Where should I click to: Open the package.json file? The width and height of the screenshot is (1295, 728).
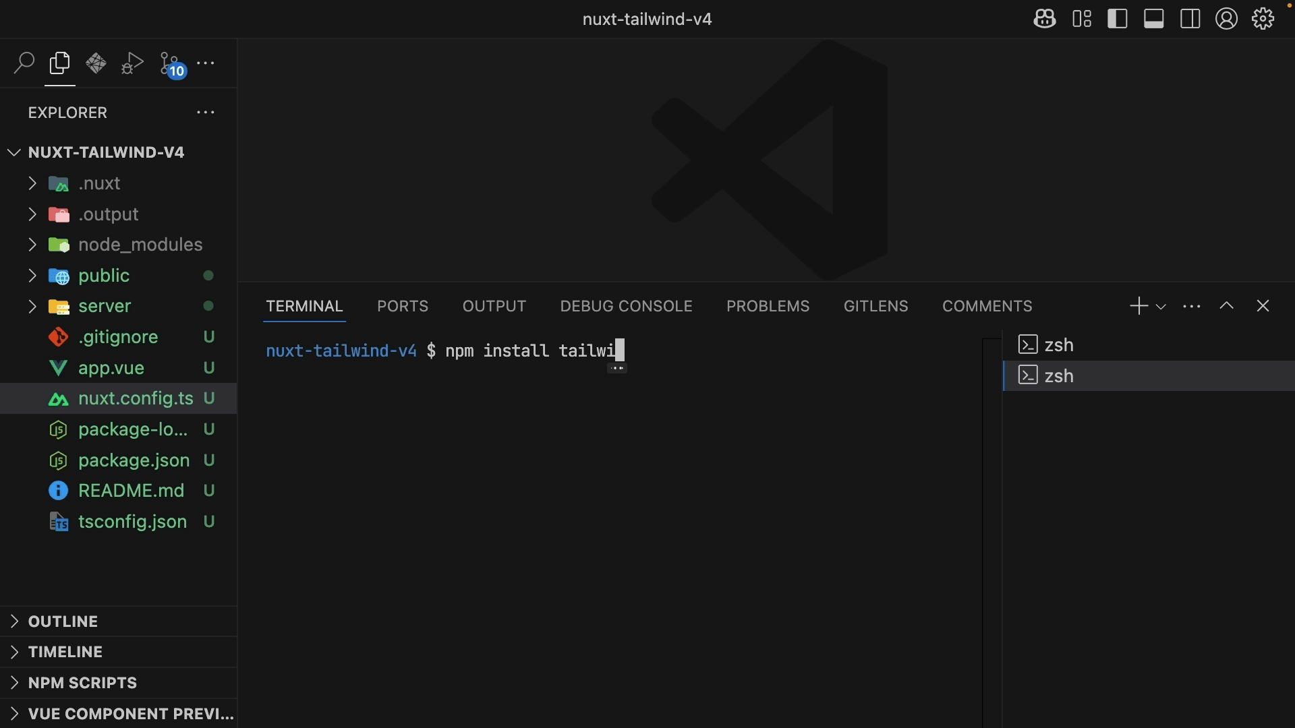(x=118, y=460)
